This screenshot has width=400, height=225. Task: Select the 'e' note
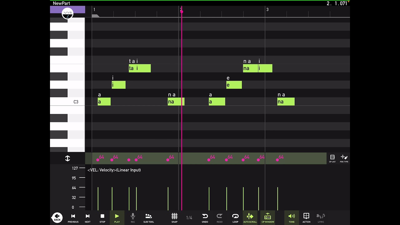[234, 85]
